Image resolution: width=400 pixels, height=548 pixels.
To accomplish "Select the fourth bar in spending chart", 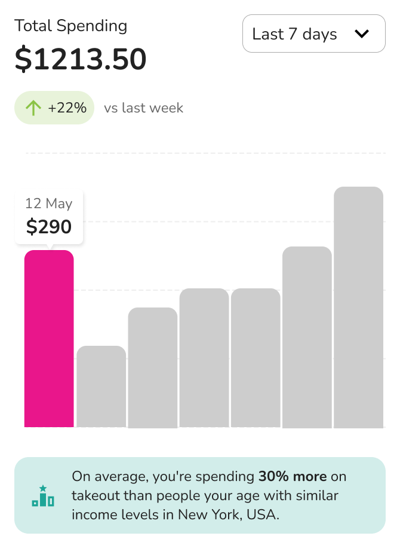I will 204,358.
